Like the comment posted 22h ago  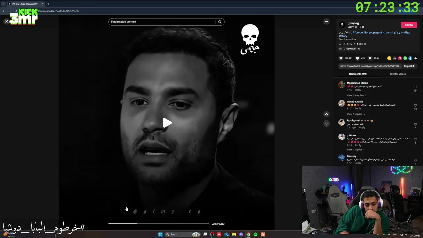415,125
